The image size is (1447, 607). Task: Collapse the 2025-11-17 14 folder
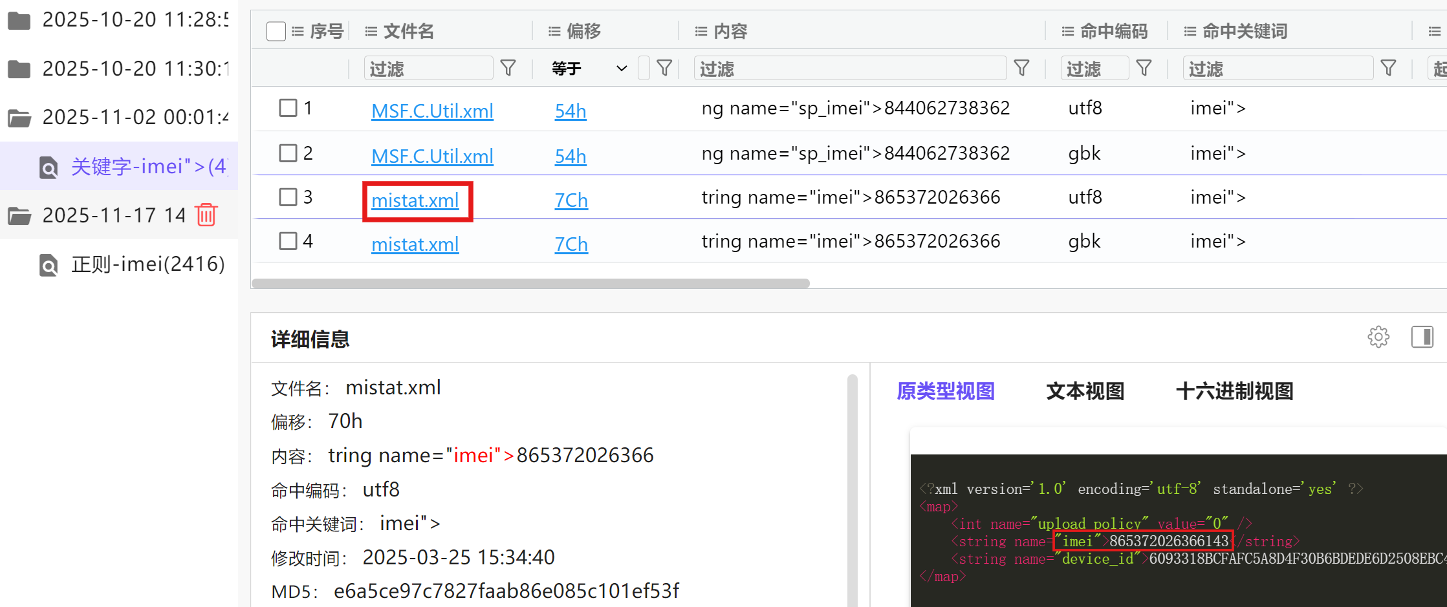pos(19,215)
